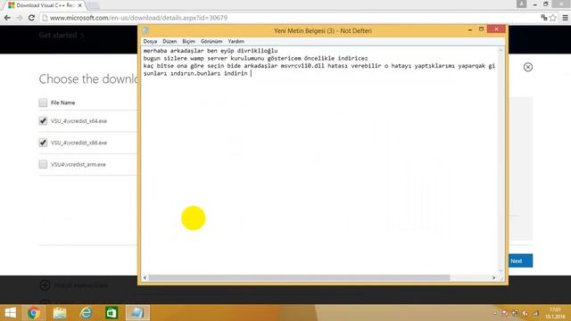Show hidden tray icons arrow
Image resolution: width=571 pixels, height=321 pixels.
tap(495, 313)
